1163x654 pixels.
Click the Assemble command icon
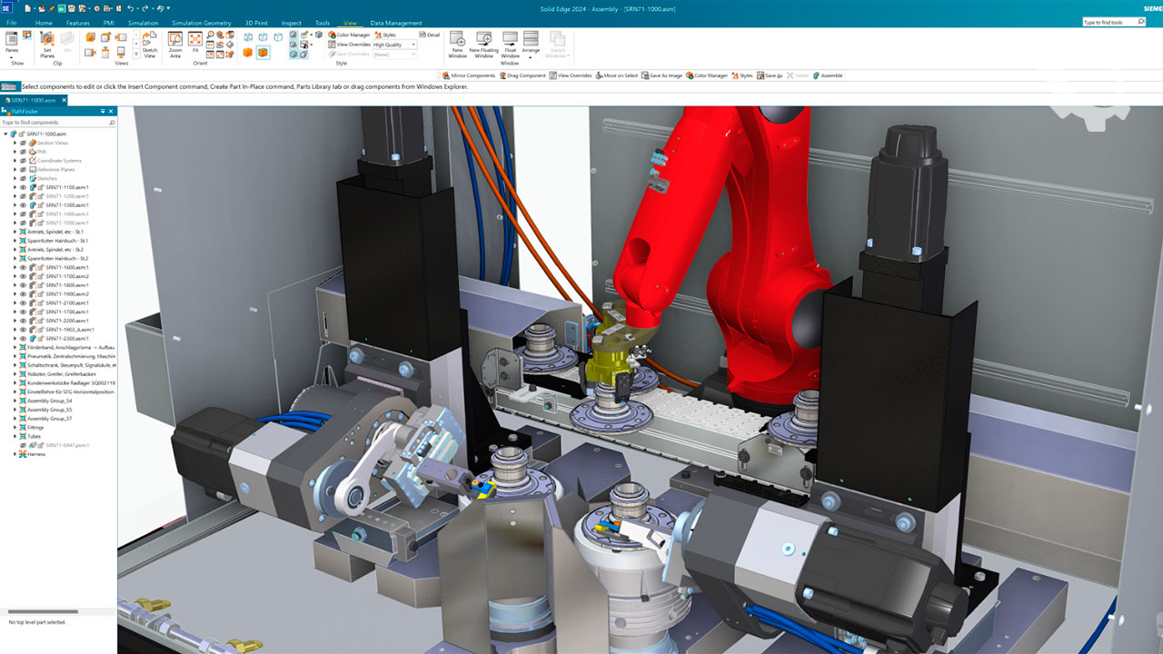(x=828, y=75)
